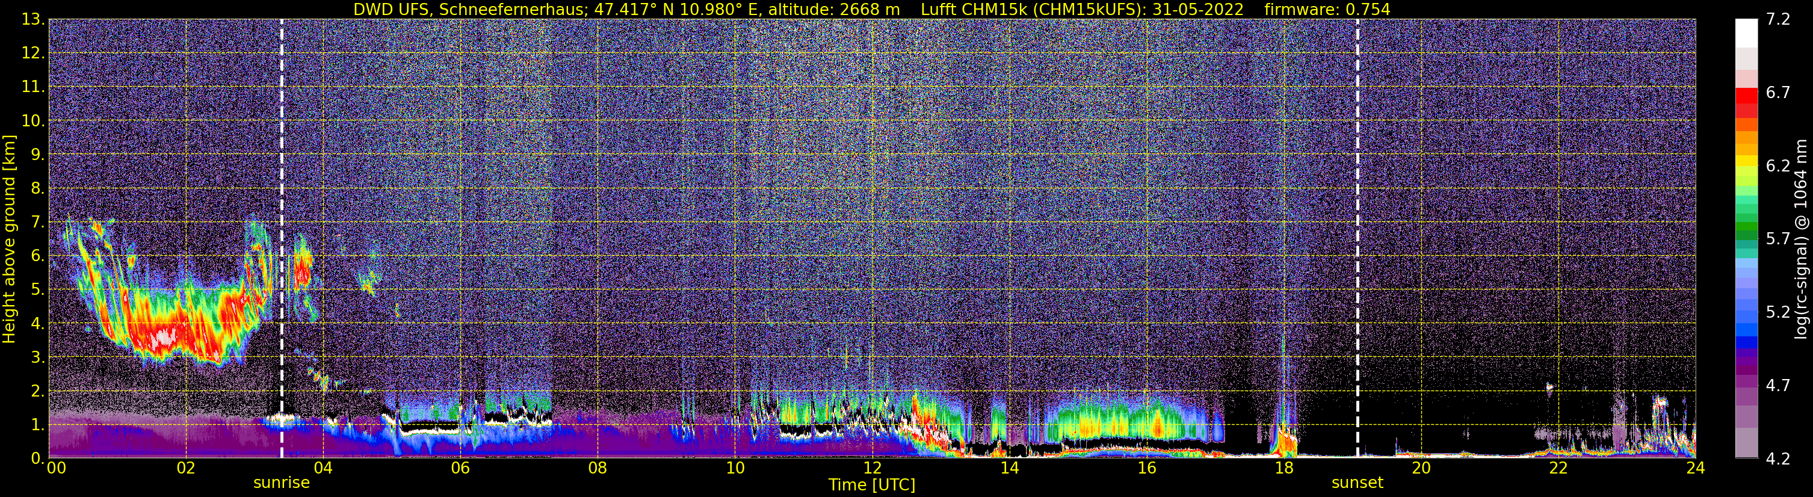The width and height of the screenshot is (1813, 497).
Task: Click the time axis tick label '16'
Action: pos(1146,468)
